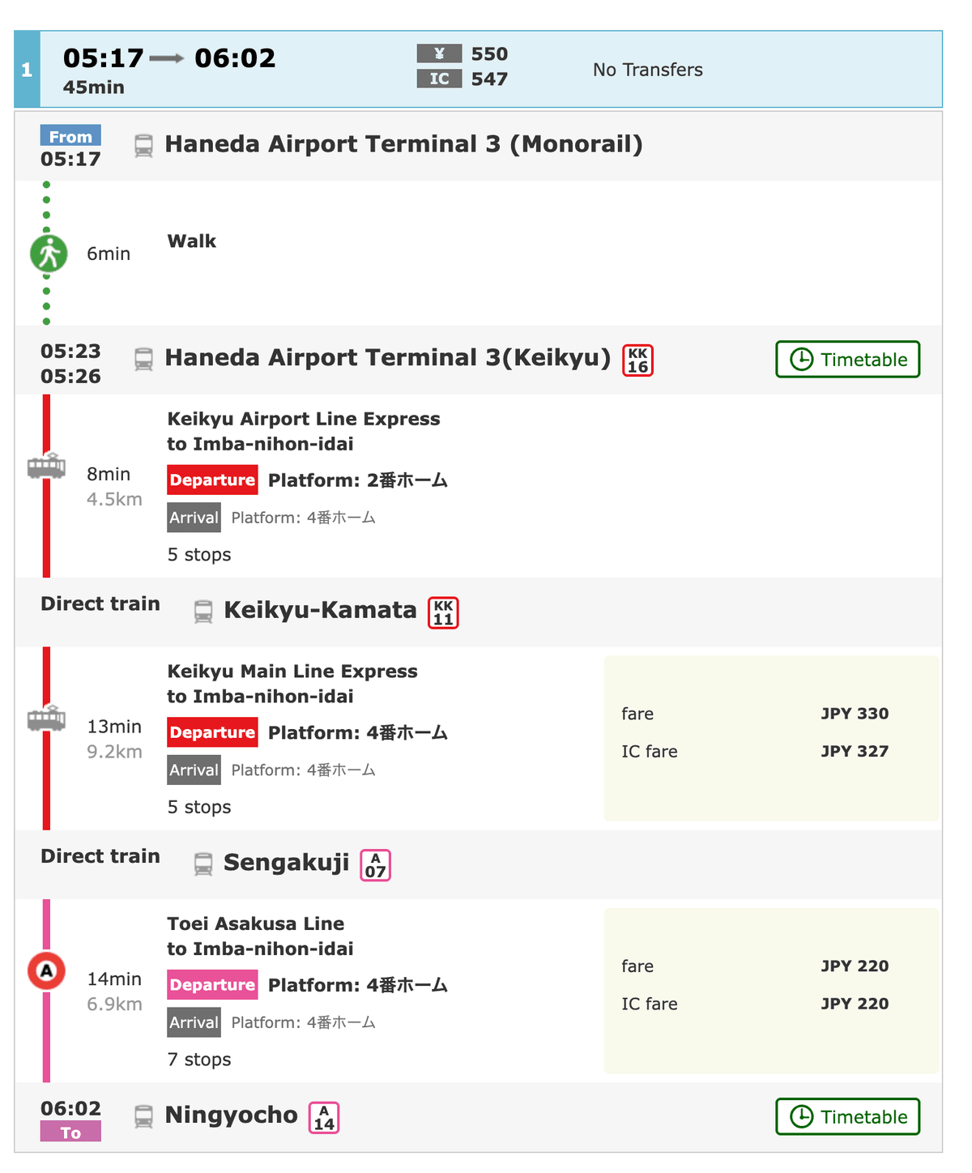
Task: Open the Keikyu-Kamata station name
Action: tap(320, 610)
